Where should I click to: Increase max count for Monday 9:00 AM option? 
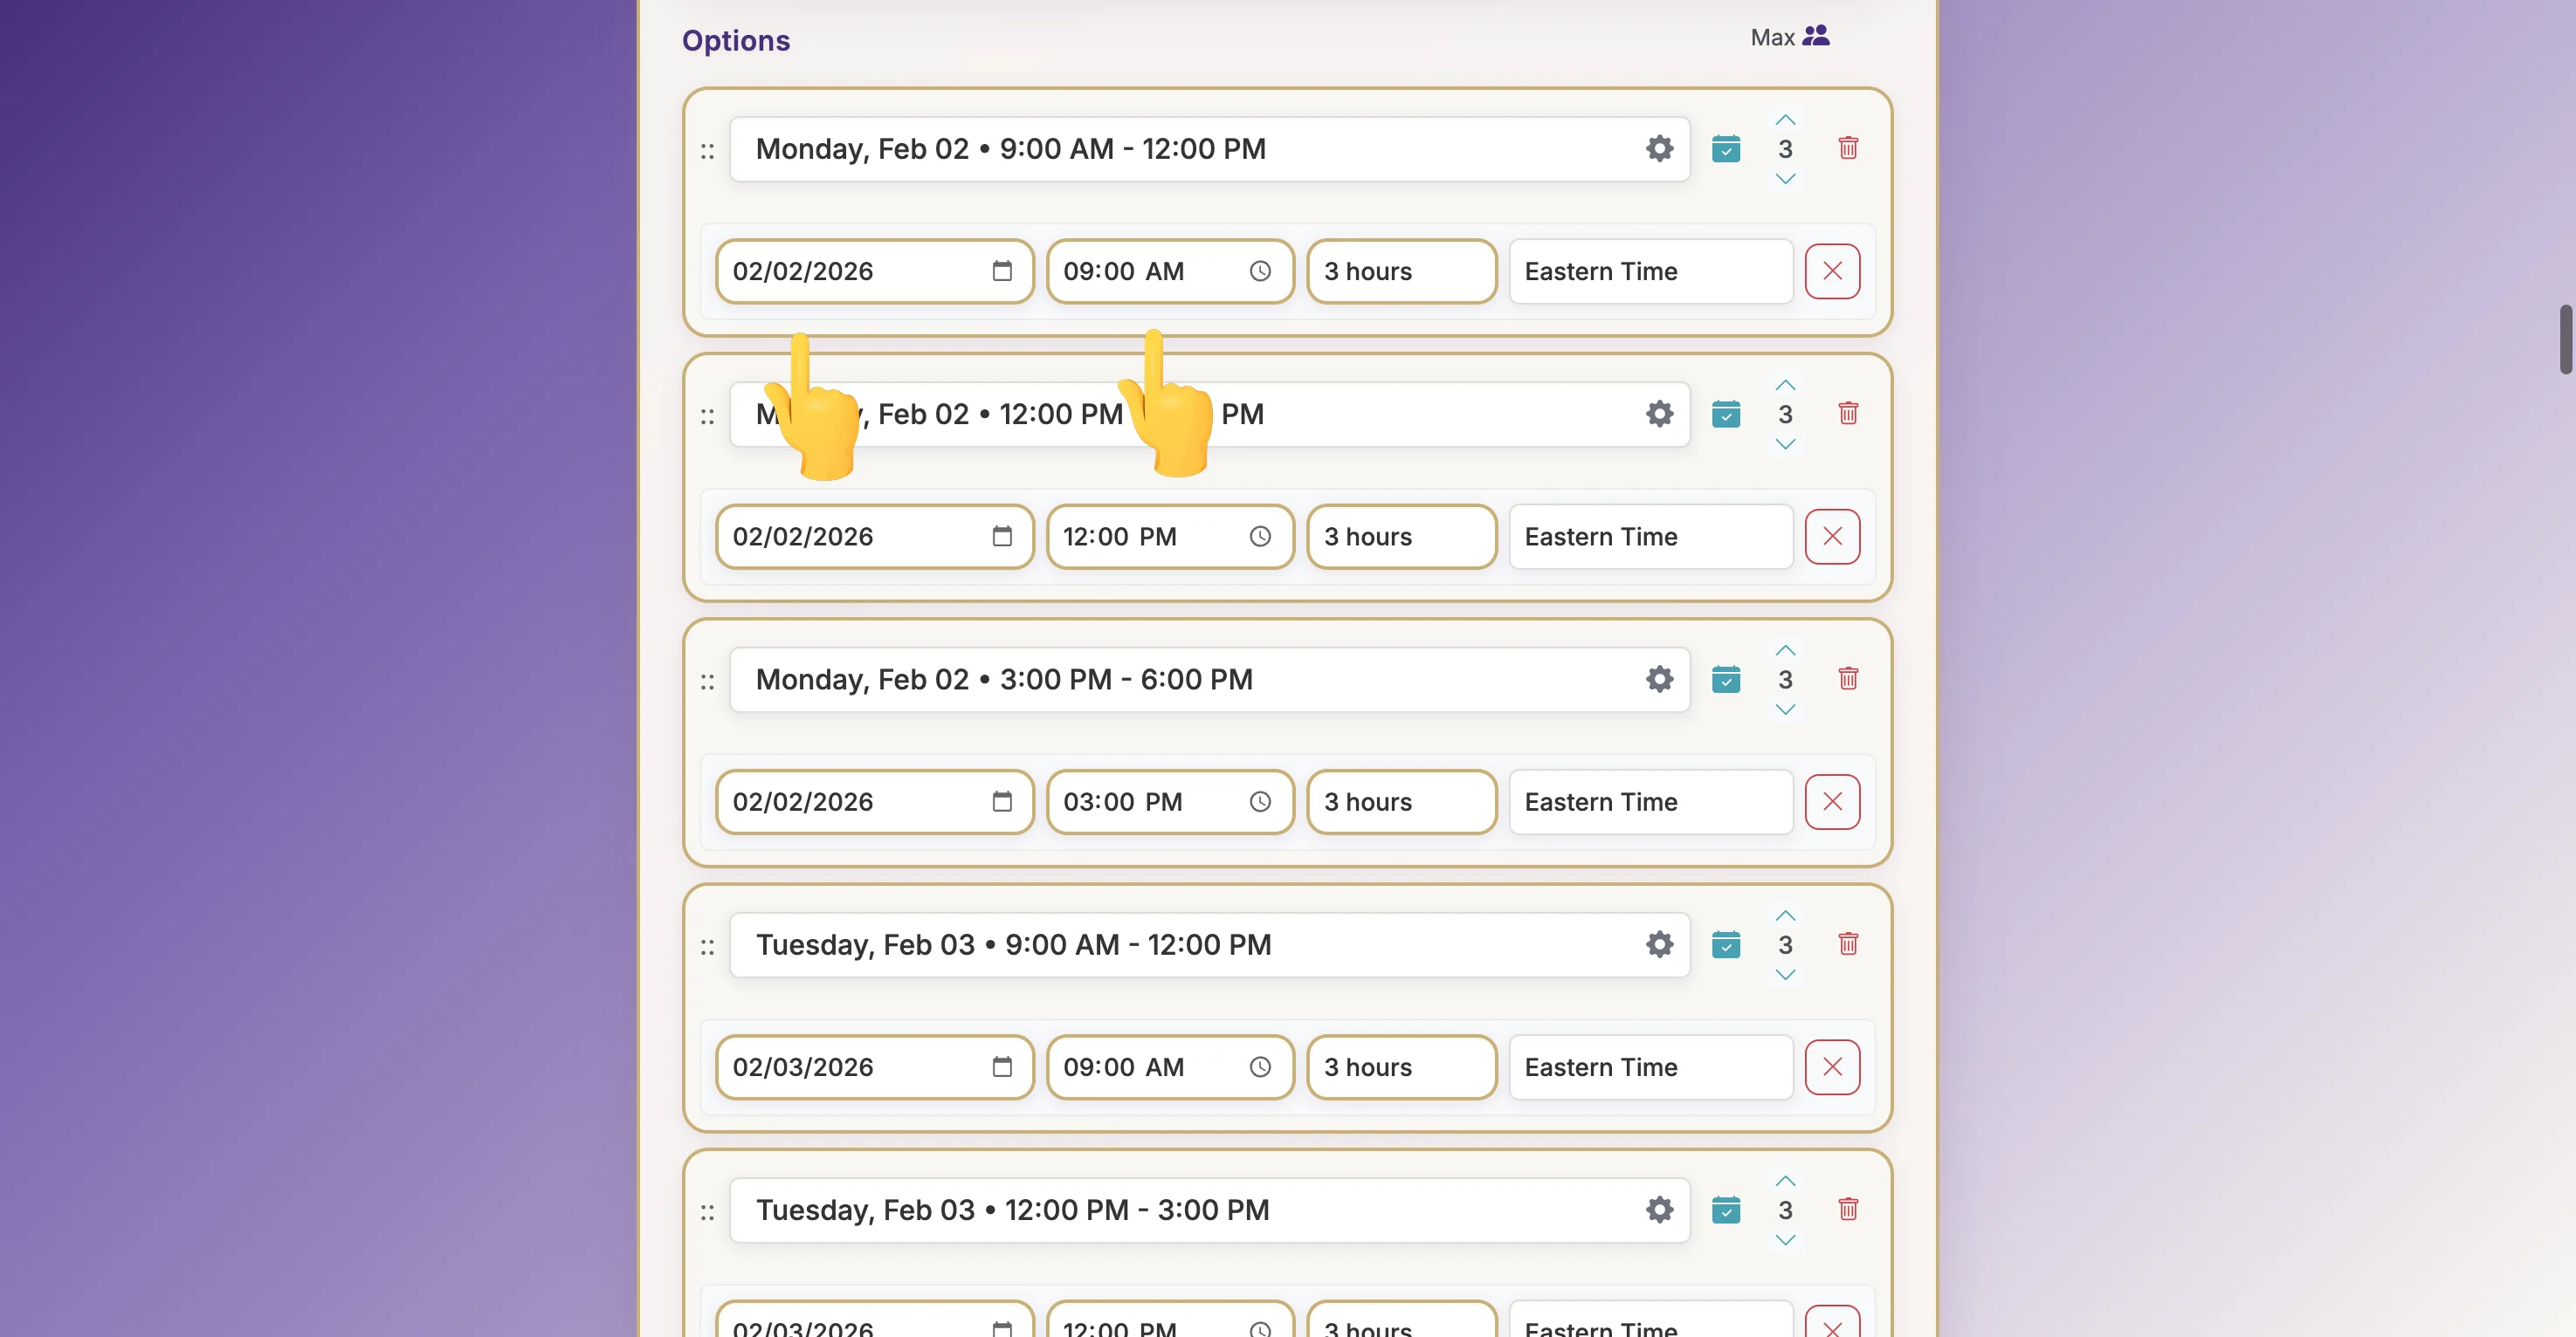(x=1785, y=120)
